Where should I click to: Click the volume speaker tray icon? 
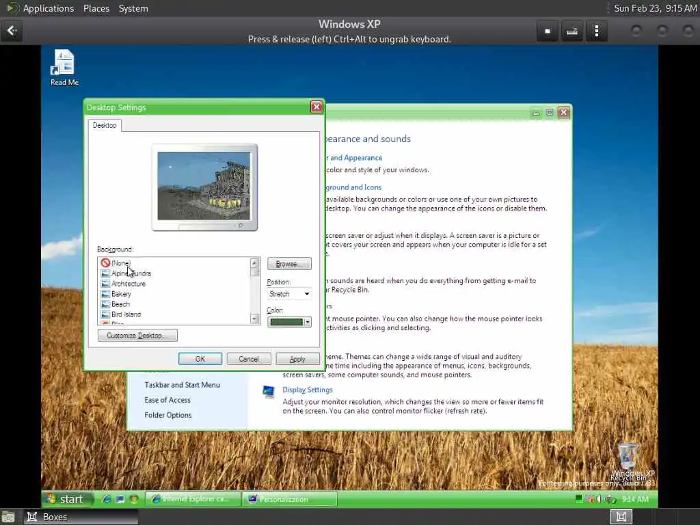click(599, 498)
